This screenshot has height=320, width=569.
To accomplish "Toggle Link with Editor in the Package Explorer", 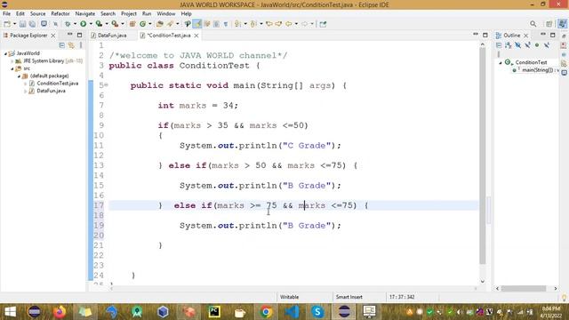I will [x=71, y=45].
